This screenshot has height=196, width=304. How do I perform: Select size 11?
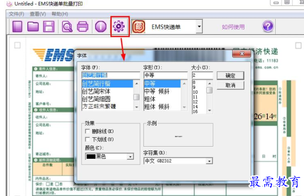pos(195,97)
